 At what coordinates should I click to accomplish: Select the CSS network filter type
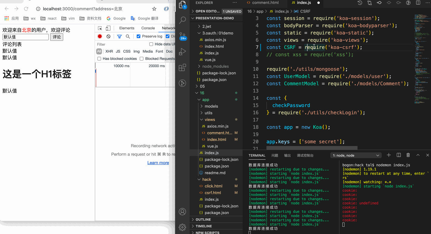[127, 51]
